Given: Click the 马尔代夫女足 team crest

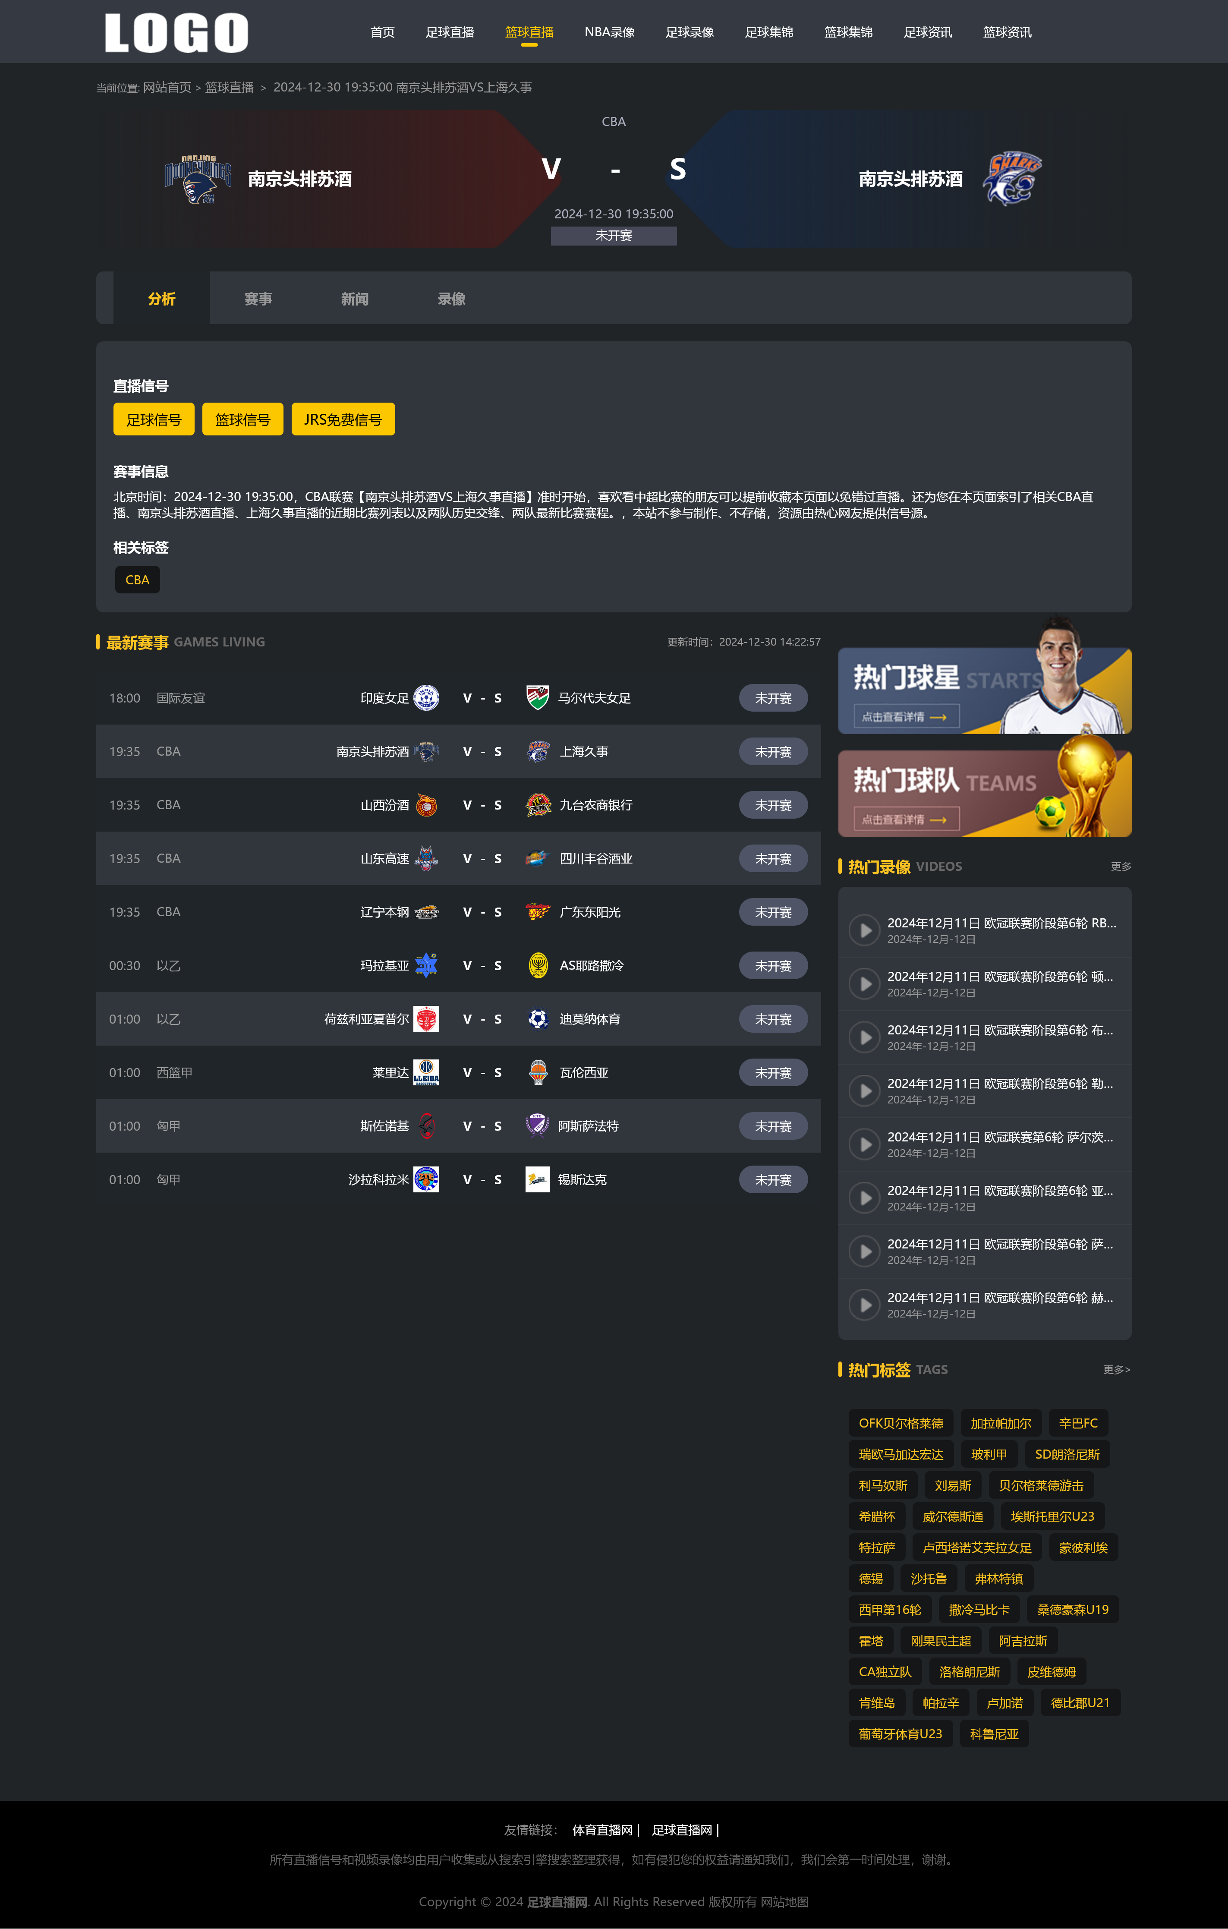Looking at the screenshot, I should 538,698.
